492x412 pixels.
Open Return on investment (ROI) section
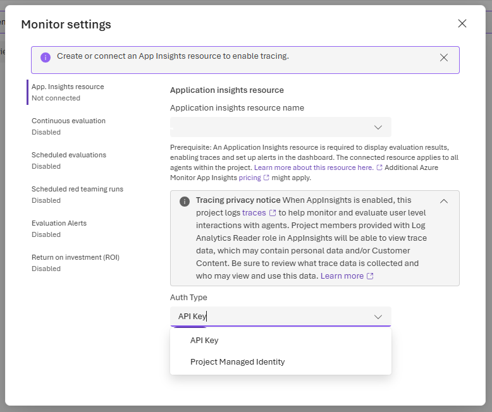click(75, 263)
